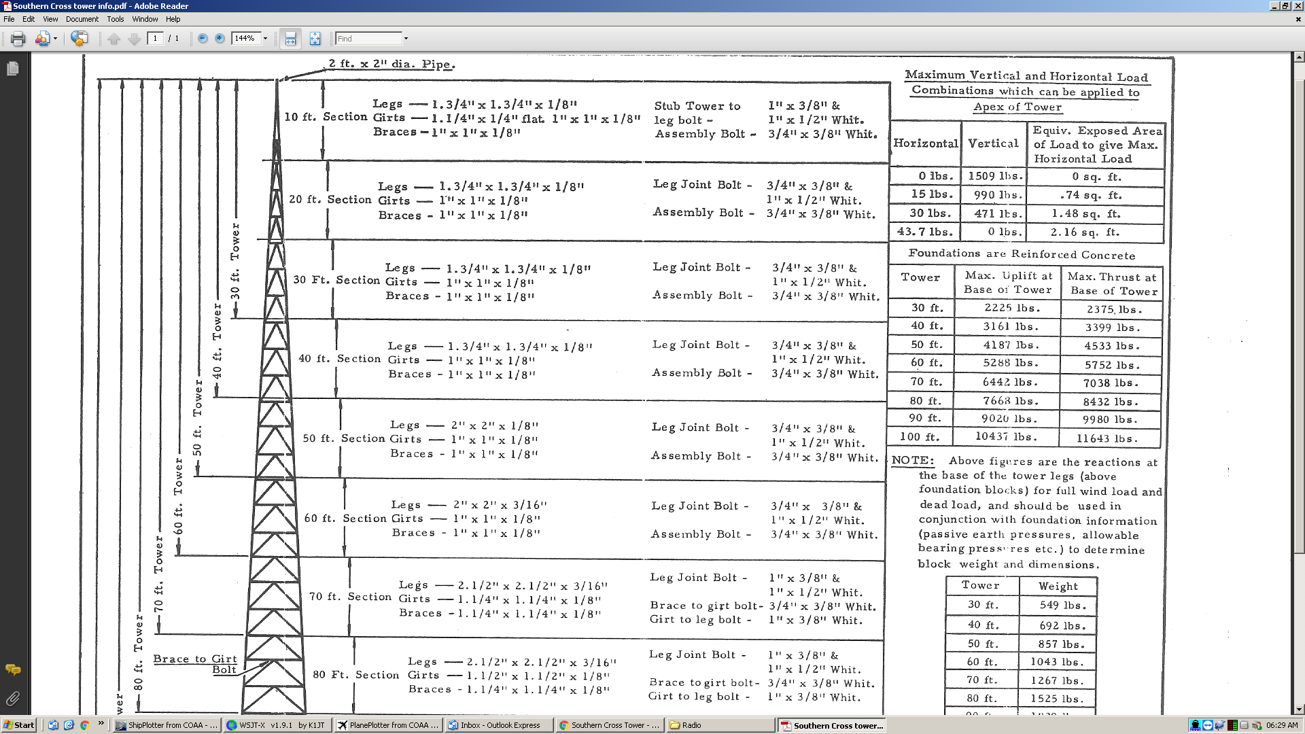The image size is (1305, 734).
Task: Expand the Collaborate dropdown arrow
Action: tap(56, 39)
